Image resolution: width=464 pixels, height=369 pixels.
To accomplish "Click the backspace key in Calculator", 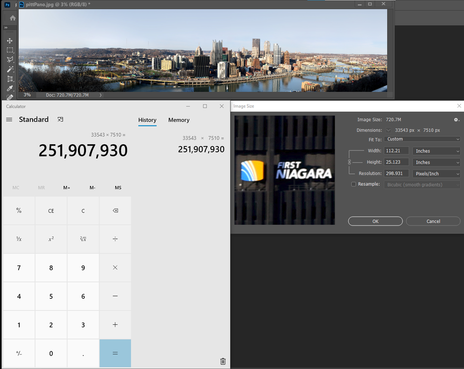I will 115,211.
